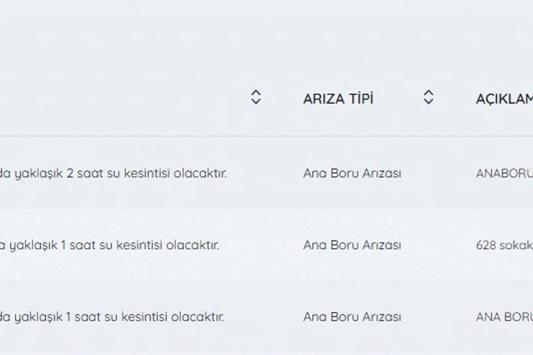The width and height of the screenshot is (533, 355).
Task: Click the word 'olacaktır.' in the second row
Action: (x=192, y=245)
